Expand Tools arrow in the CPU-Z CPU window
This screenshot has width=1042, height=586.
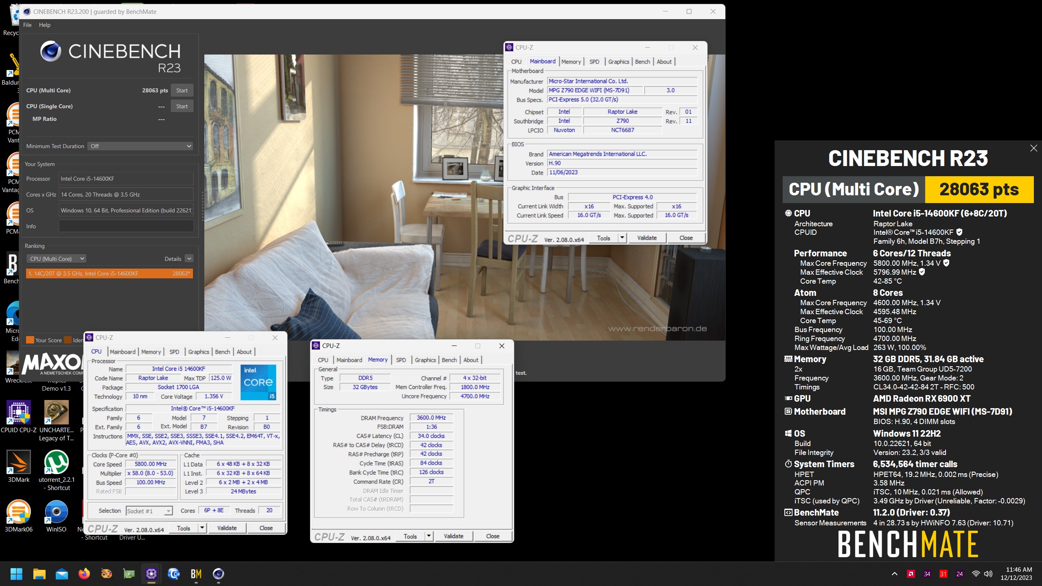(202, 528)
